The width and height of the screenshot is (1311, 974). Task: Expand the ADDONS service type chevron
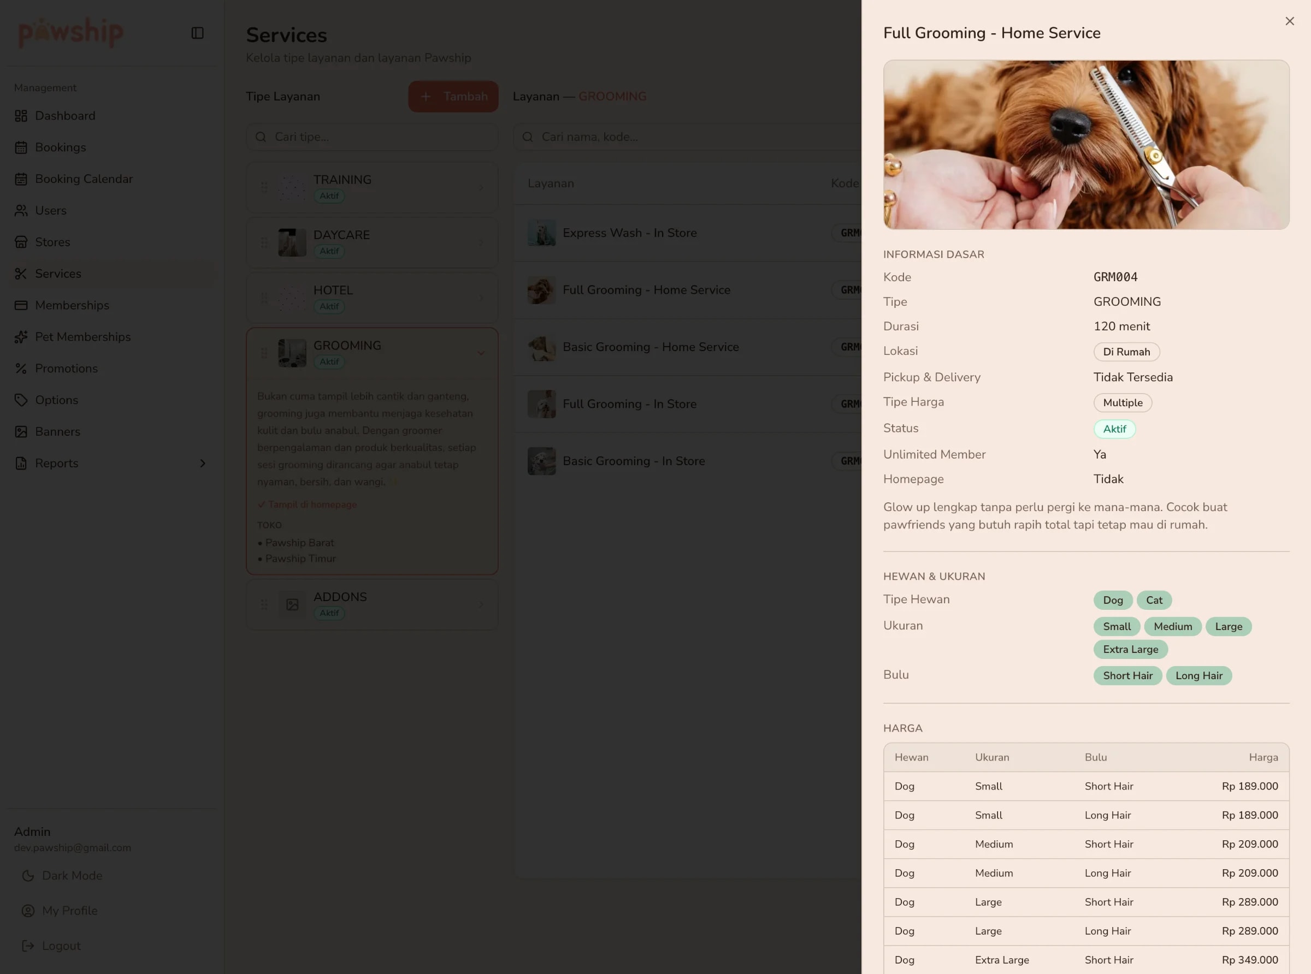coord(481,604)
